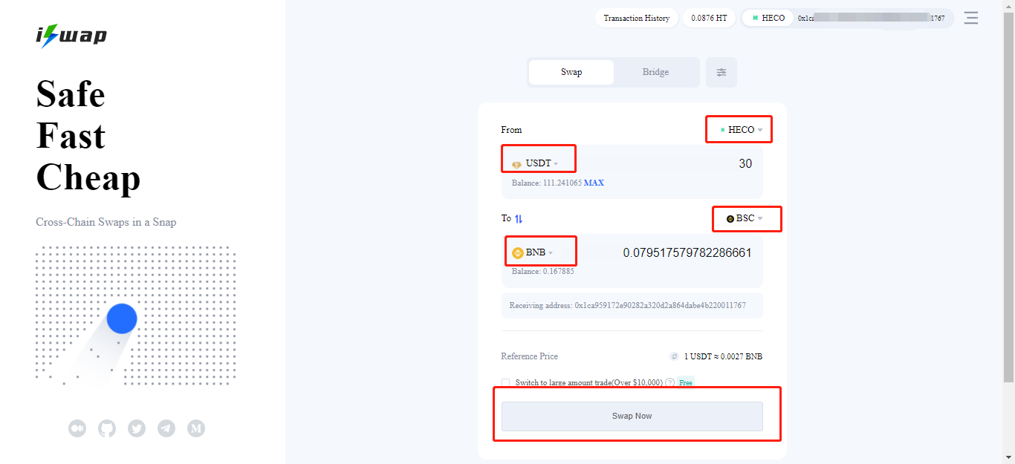Click the Safe Fast Cheap headline
This screenshot has height=464, width=1015.
88,137
